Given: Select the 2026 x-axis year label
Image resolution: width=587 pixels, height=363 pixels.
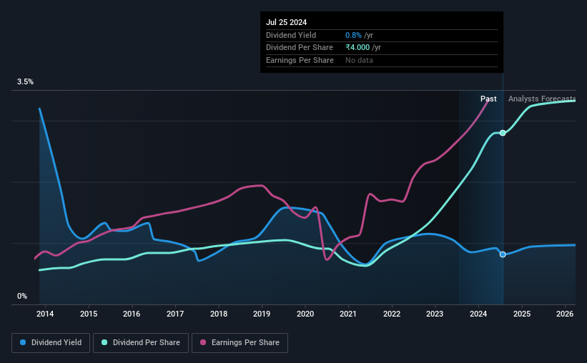Looking at the screenshot, I should (565, 314).
